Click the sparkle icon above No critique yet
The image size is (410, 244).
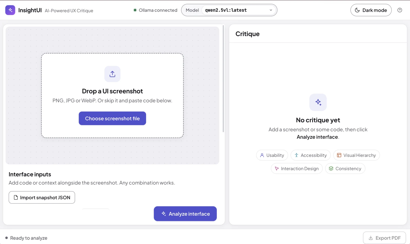[318, 102]
